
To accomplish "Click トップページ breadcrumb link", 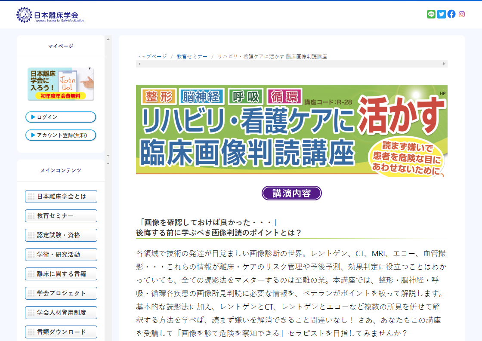I will [x=151, y=57].
